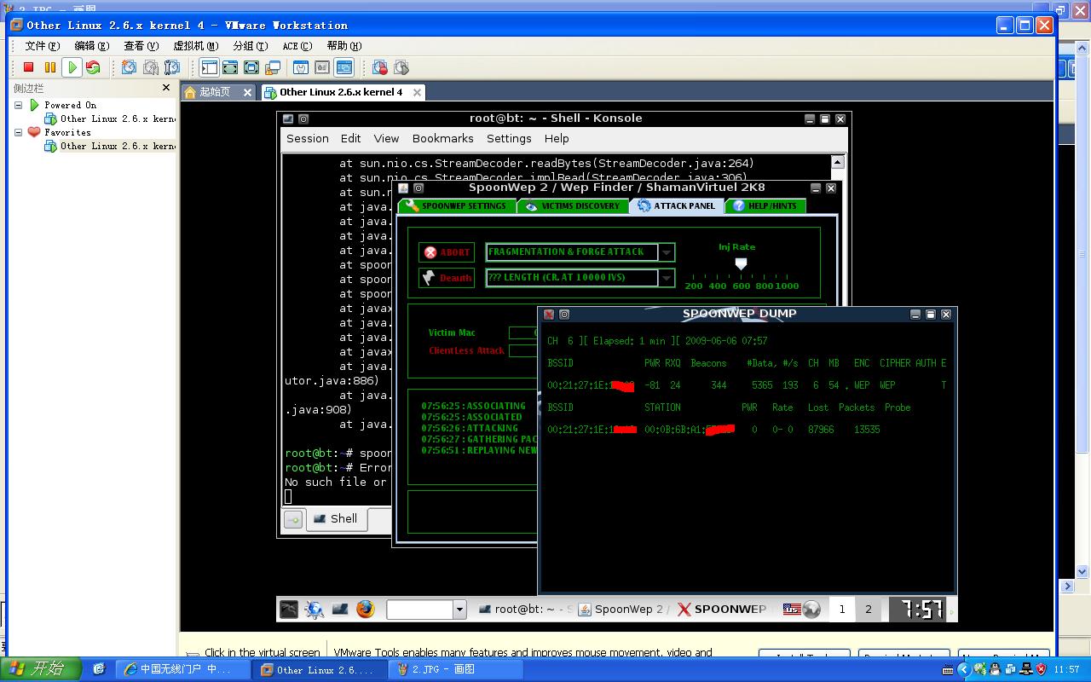Open 中国无线门户 taskbar window

coord(182,669)
